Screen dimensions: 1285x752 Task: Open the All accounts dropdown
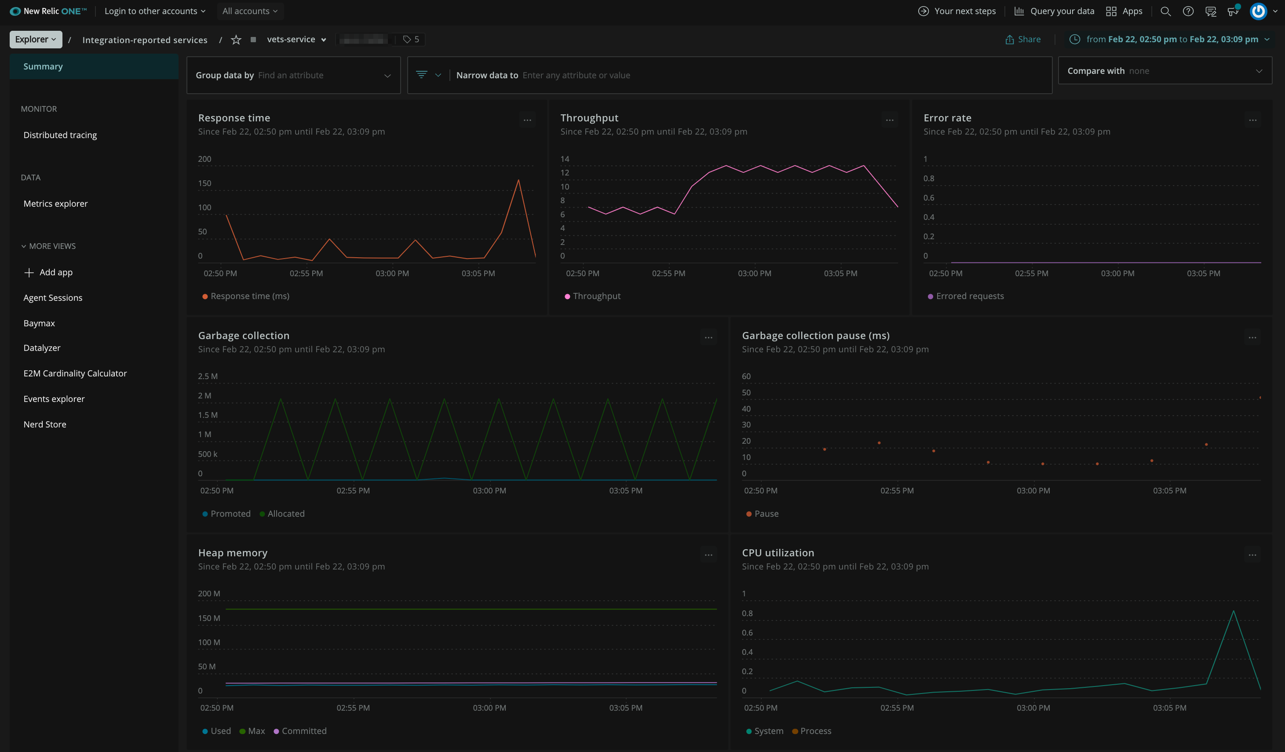(x=249, y=11)
